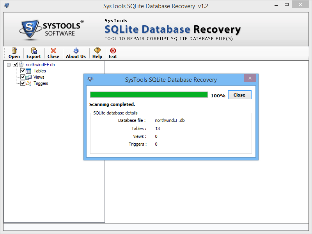Click the 'Triggers :' label in dialog
The width and height of the screenshot is (312, 234).
click(138, 144)
